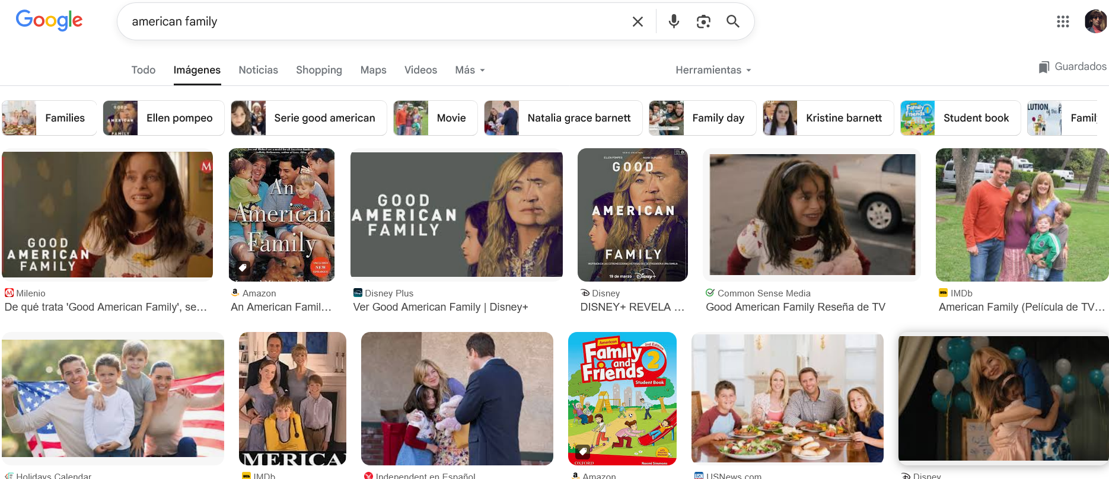Click the Common Sense Media check icon
The height and width of the screenshot is (479, 1109).
tap(710, 293)
